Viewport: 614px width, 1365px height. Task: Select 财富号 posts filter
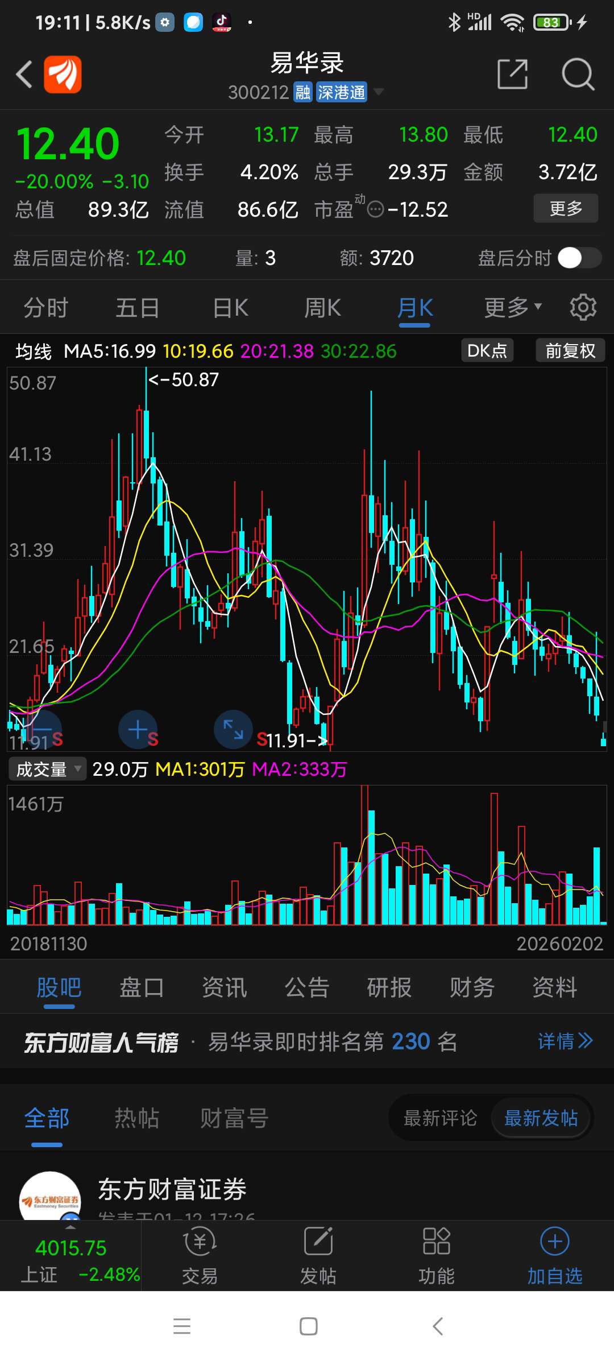234,1118
